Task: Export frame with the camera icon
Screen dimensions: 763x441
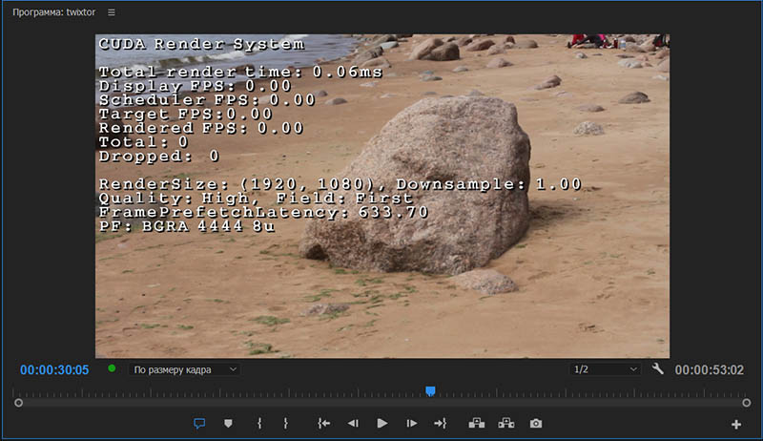Action: click(x=536, y=424)
